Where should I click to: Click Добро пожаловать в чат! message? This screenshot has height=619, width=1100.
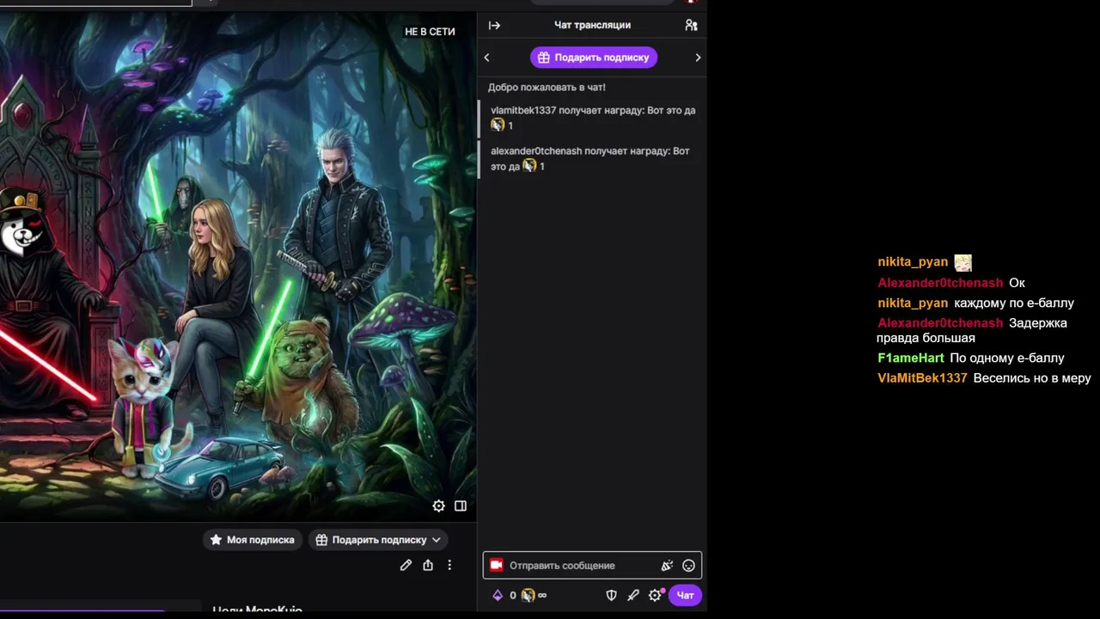(547, 87)
